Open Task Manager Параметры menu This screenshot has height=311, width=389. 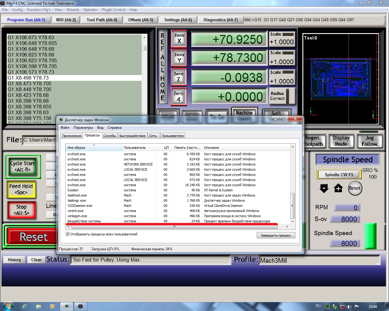pos(83,128)
